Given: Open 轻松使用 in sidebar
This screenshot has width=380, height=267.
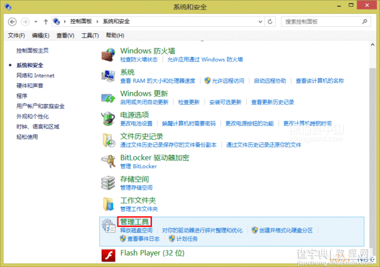Looking at the screenshot, I should click(27, 137).
